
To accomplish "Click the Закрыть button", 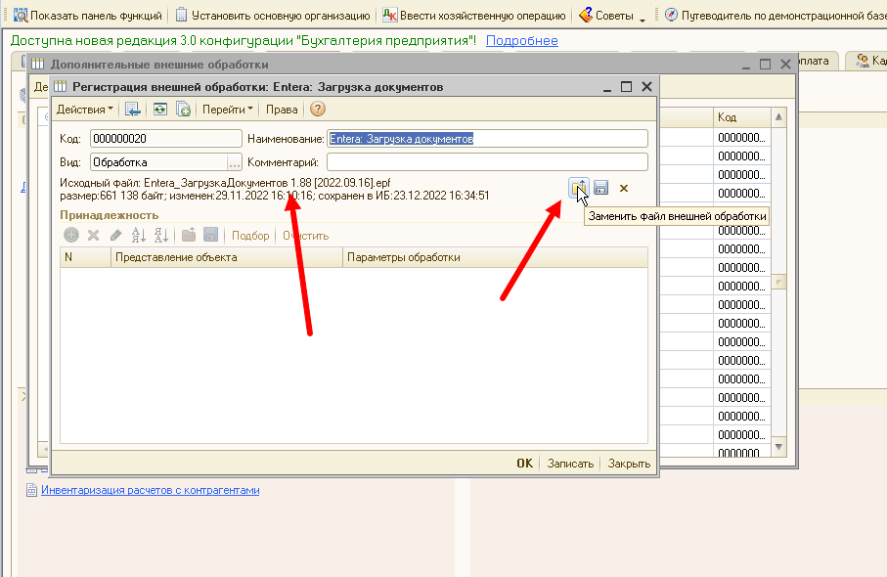I will tap(629, 464).
